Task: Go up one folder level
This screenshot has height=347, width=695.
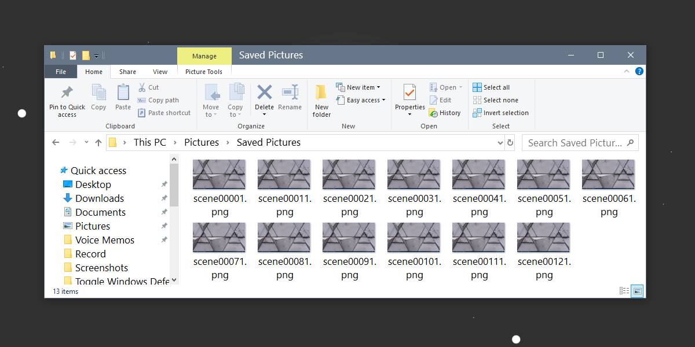Action: [98, 142]
